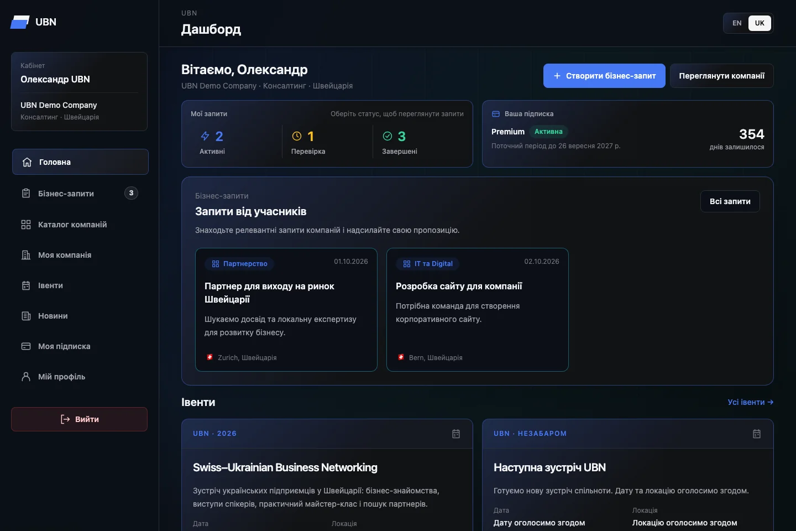Screen dimensions: 796x531
Task: Open Мій профіль page
Action: (x=80, y=377)
